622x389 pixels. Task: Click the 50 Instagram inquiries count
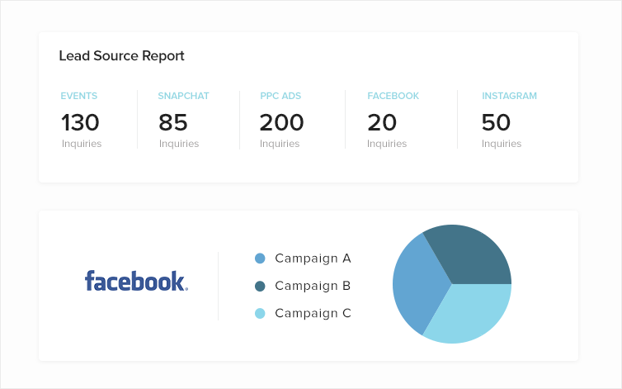[496, 123]
